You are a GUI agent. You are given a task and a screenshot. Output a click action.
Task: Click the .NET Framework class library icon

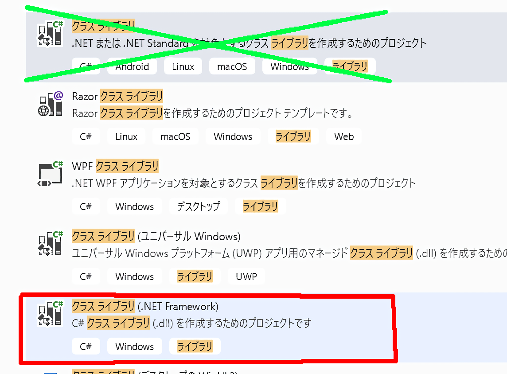click(x=51, y=314)
